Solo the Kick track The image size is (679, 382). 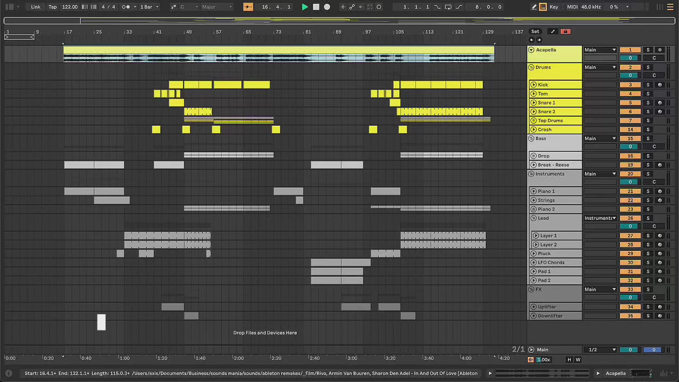click(x=648, y=85)
